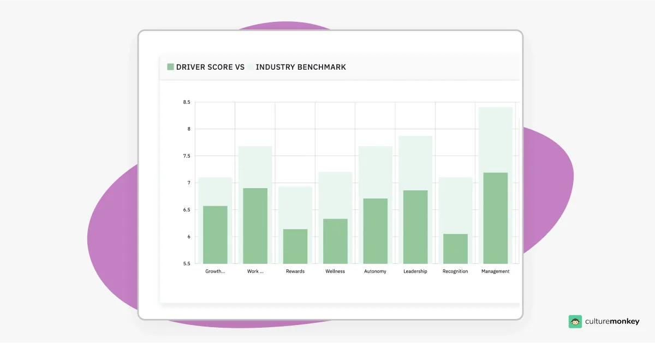Click the 5.5 y-axis value
655x343 pixels.
coord(186,263)
